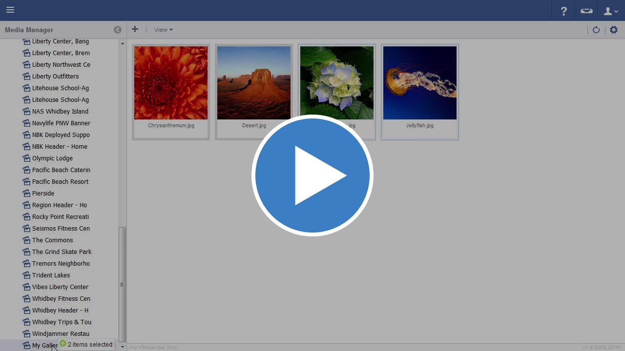Collapse the Media Manager panel

click(x=118, y=30)
